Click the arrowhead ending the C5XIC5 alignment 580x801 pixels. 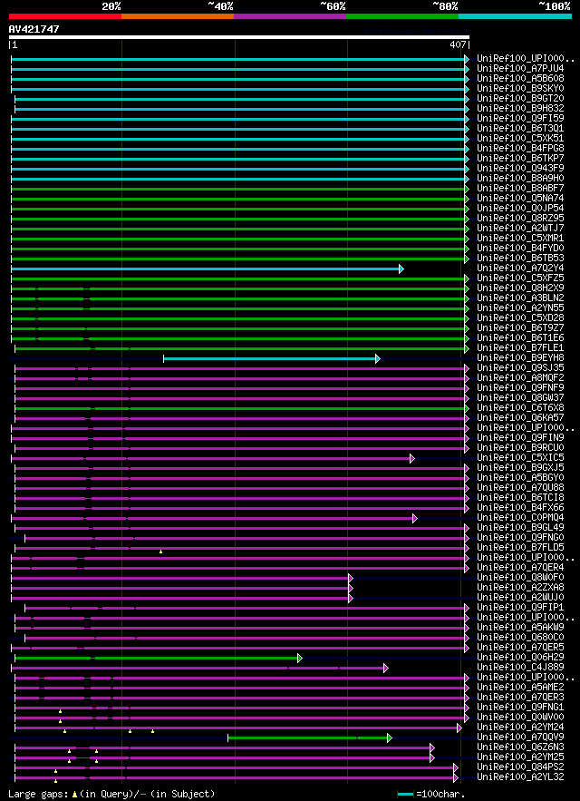coord(412,458)
